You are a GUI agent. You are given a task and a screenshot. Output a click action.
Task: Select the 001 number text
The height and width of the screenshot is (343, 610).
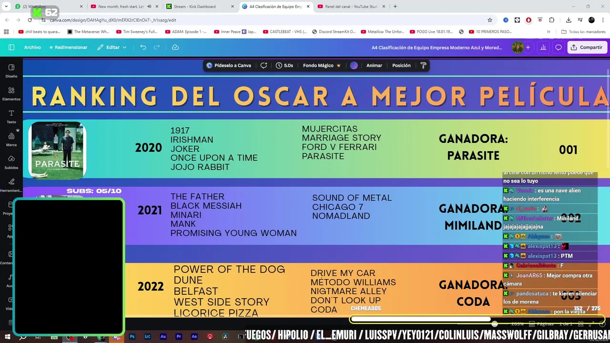[568, 150]
